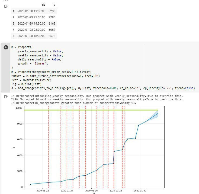Click the green horizontal line on plot
The height and width of the screenshot is (194, 199).
pyautogui.click(x=91, y=110)
